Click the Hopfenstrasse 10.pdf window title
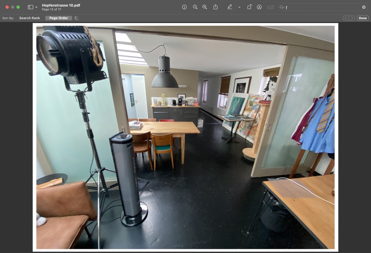 point(61,5)
